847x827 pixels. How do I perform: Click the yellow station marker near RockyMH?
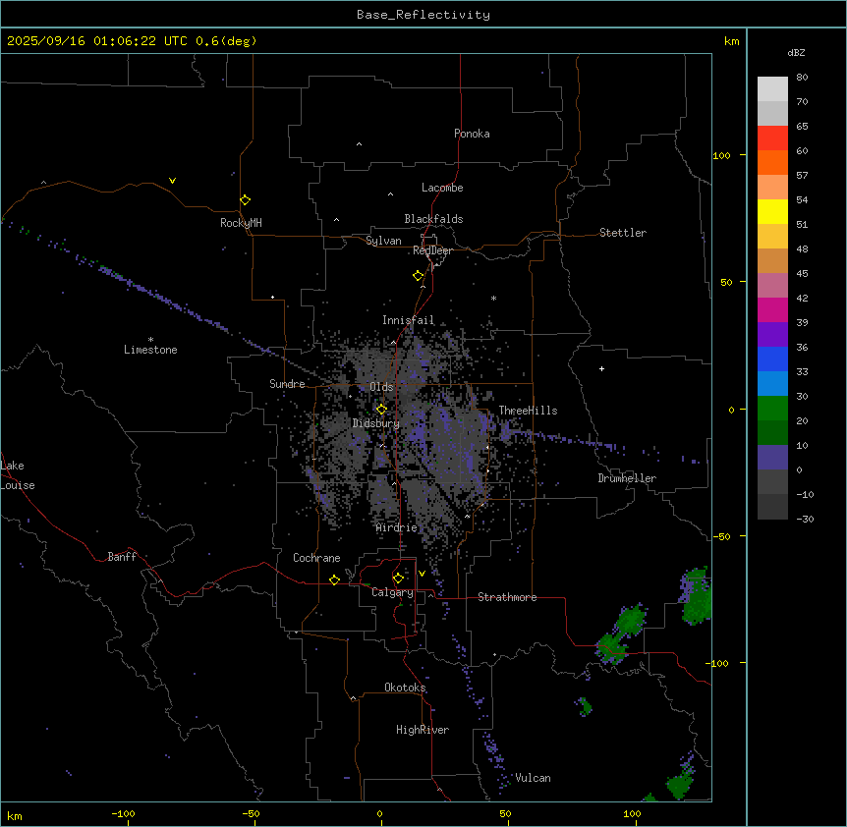(x=246, y=200)
